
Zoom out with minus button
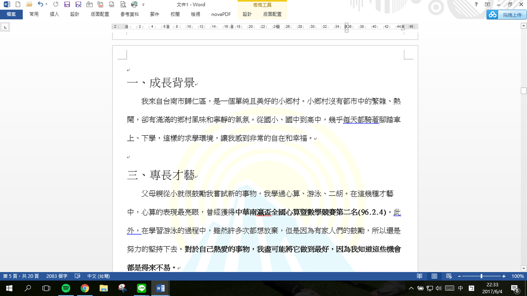(460, 276)
